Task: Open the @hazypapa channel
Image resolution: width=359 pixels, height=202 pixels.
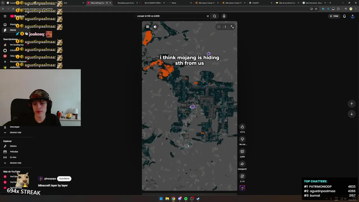Action: tap(50, 179)
